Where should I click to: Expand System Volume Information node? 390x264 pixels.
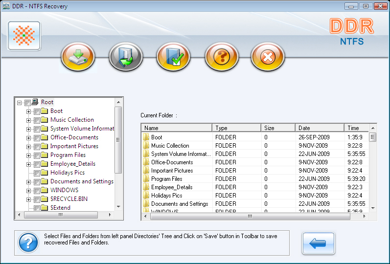tap(28, 129)
